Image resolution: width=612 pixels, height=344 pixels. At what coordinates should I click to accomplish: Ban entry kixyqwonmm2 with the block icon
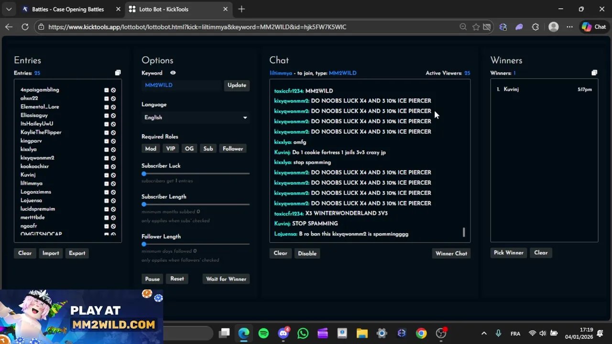coord(113,158)
